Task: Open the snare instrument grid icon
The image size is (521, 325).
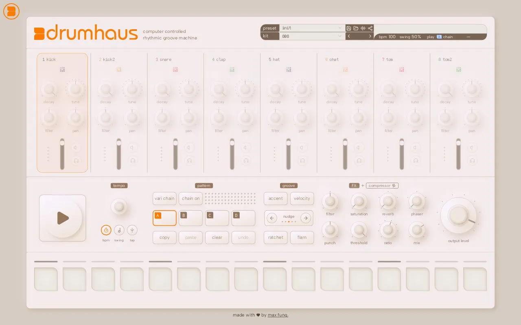Action: click(175, 69)
